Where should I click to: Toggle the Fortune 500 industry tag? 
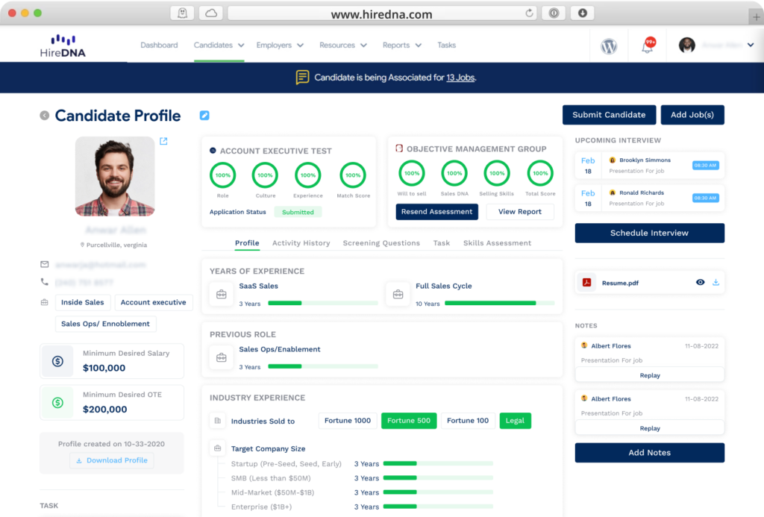[409, 421]
